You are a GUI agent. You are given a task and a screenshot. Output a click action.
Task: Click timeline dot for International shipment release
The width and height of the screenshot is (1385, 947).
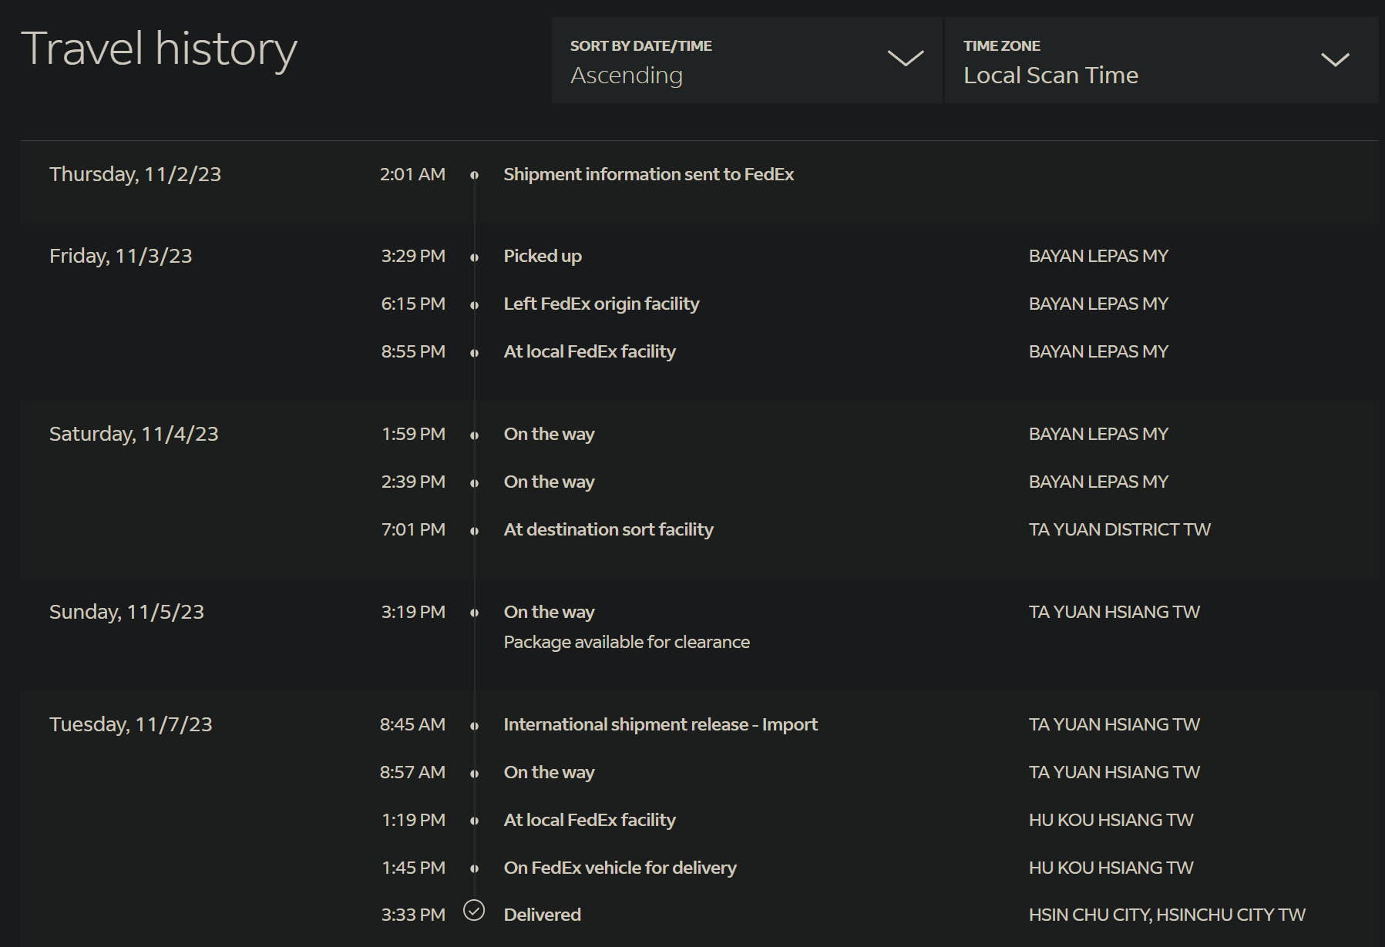pyautogui.click(x=474, y=726)
